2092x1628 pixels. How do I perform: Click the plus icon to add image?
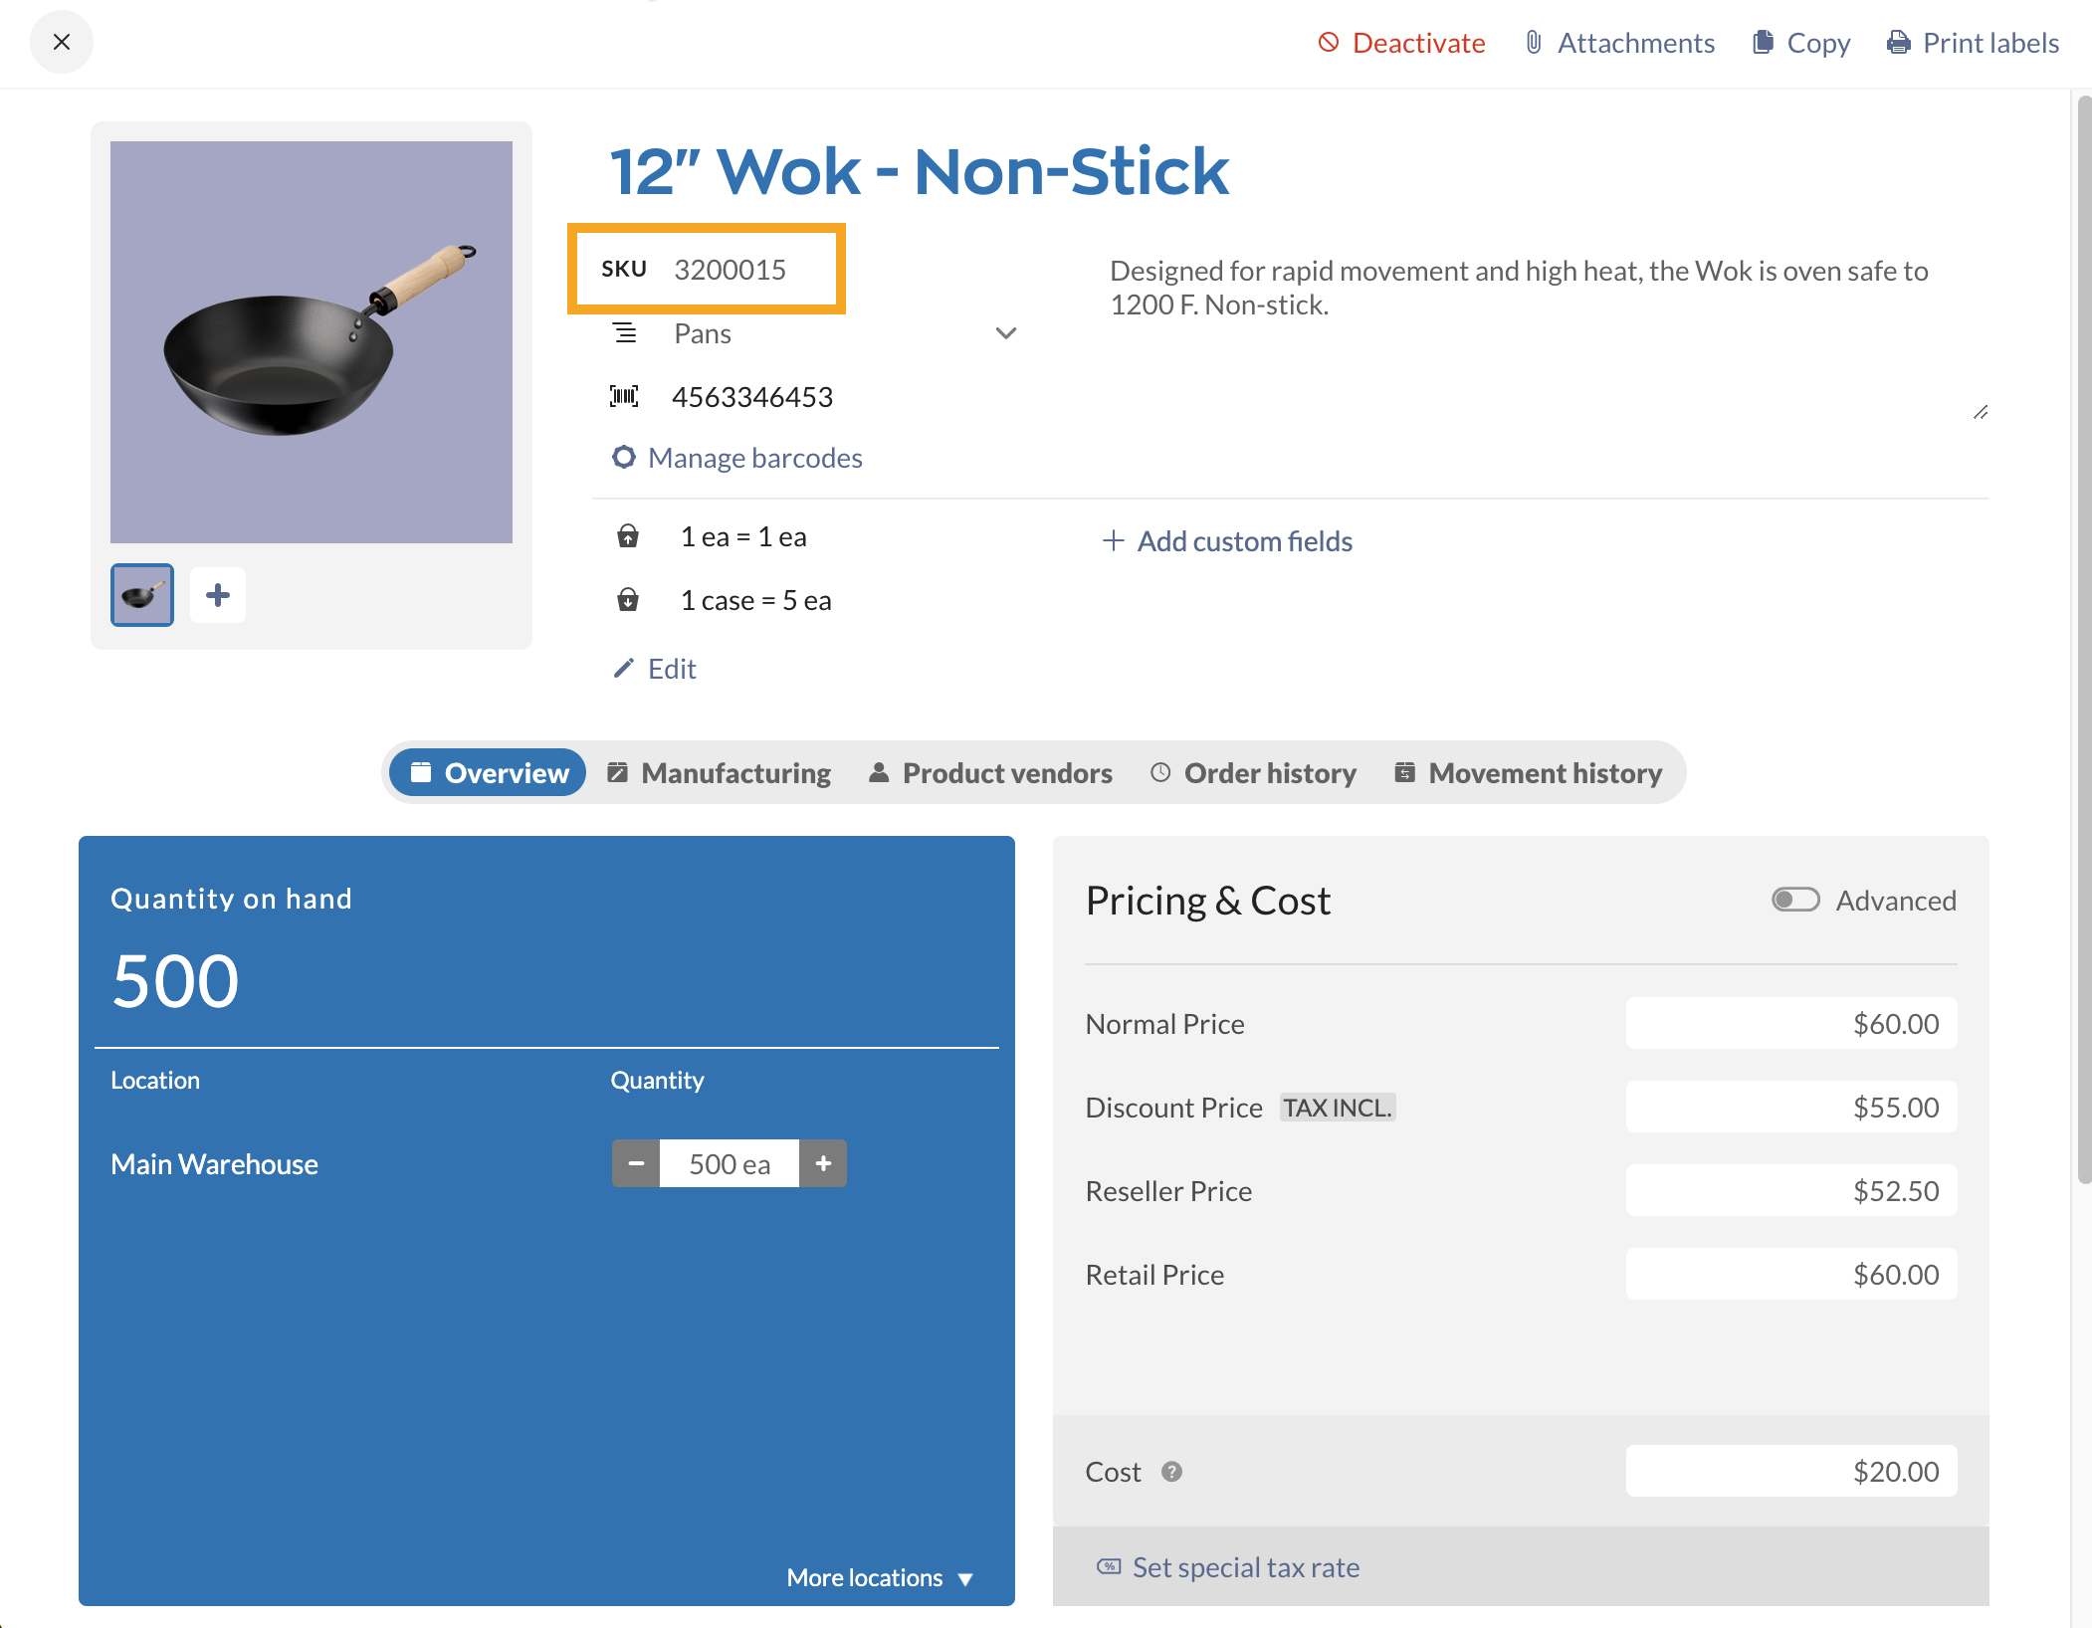click(x=218, y=595)
